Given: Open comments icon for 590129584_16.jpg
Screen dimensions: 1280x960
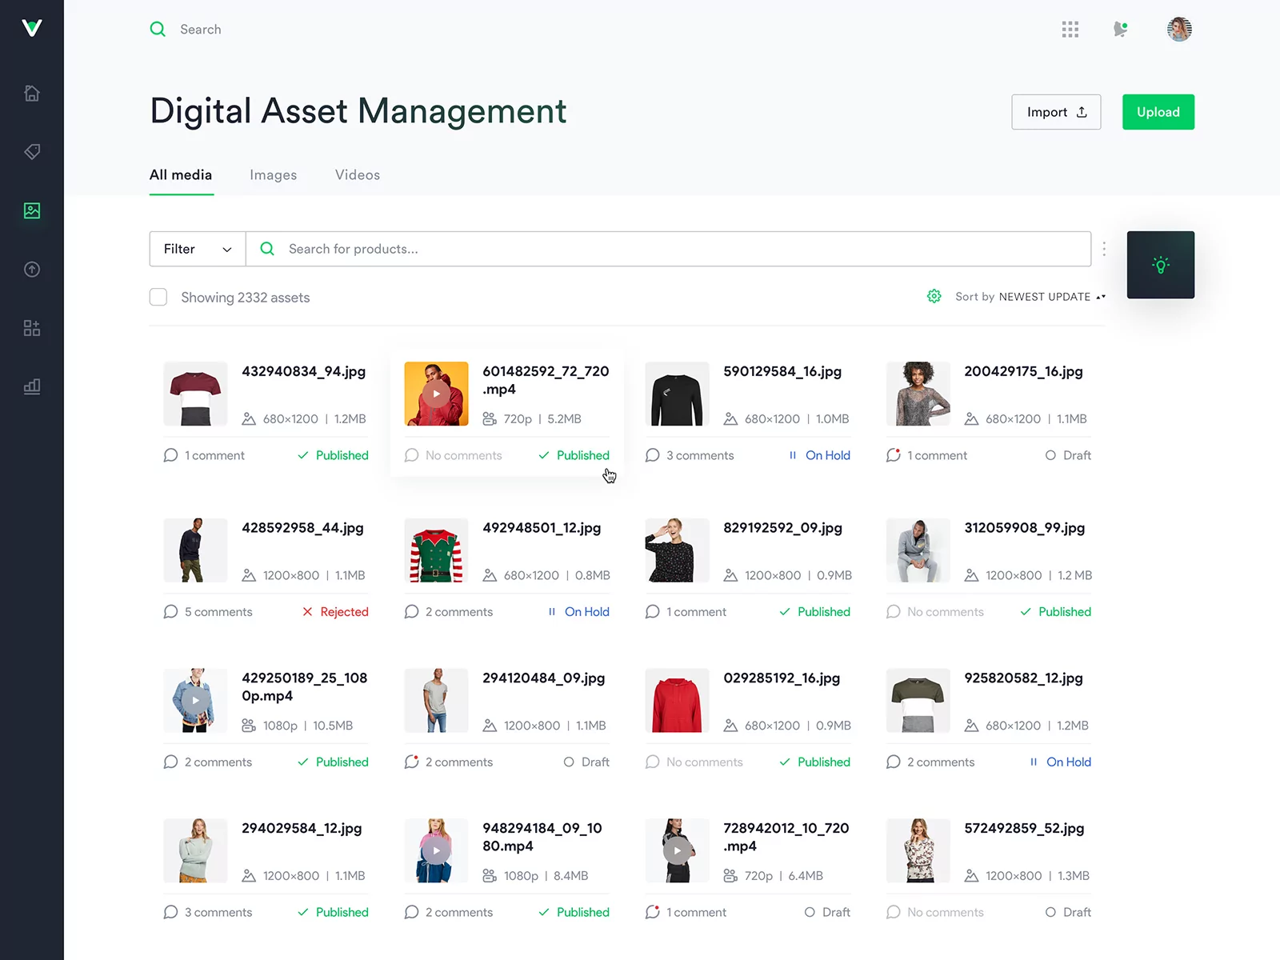Looking at the screenshot, I should point(652,455).
